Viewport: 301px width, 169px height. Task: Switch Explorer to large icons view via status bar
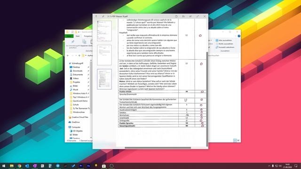[x=238, y=140]
